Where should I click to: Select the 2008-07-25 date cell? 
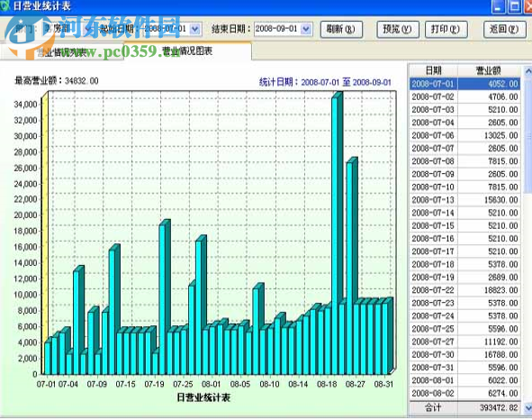[433, 329]
